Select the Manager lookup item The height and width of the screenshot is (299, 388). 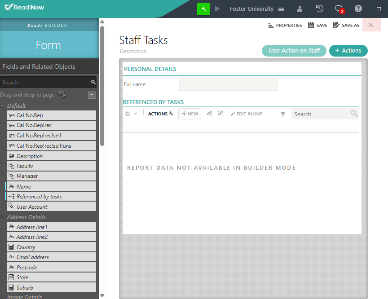tap(52, 176)
